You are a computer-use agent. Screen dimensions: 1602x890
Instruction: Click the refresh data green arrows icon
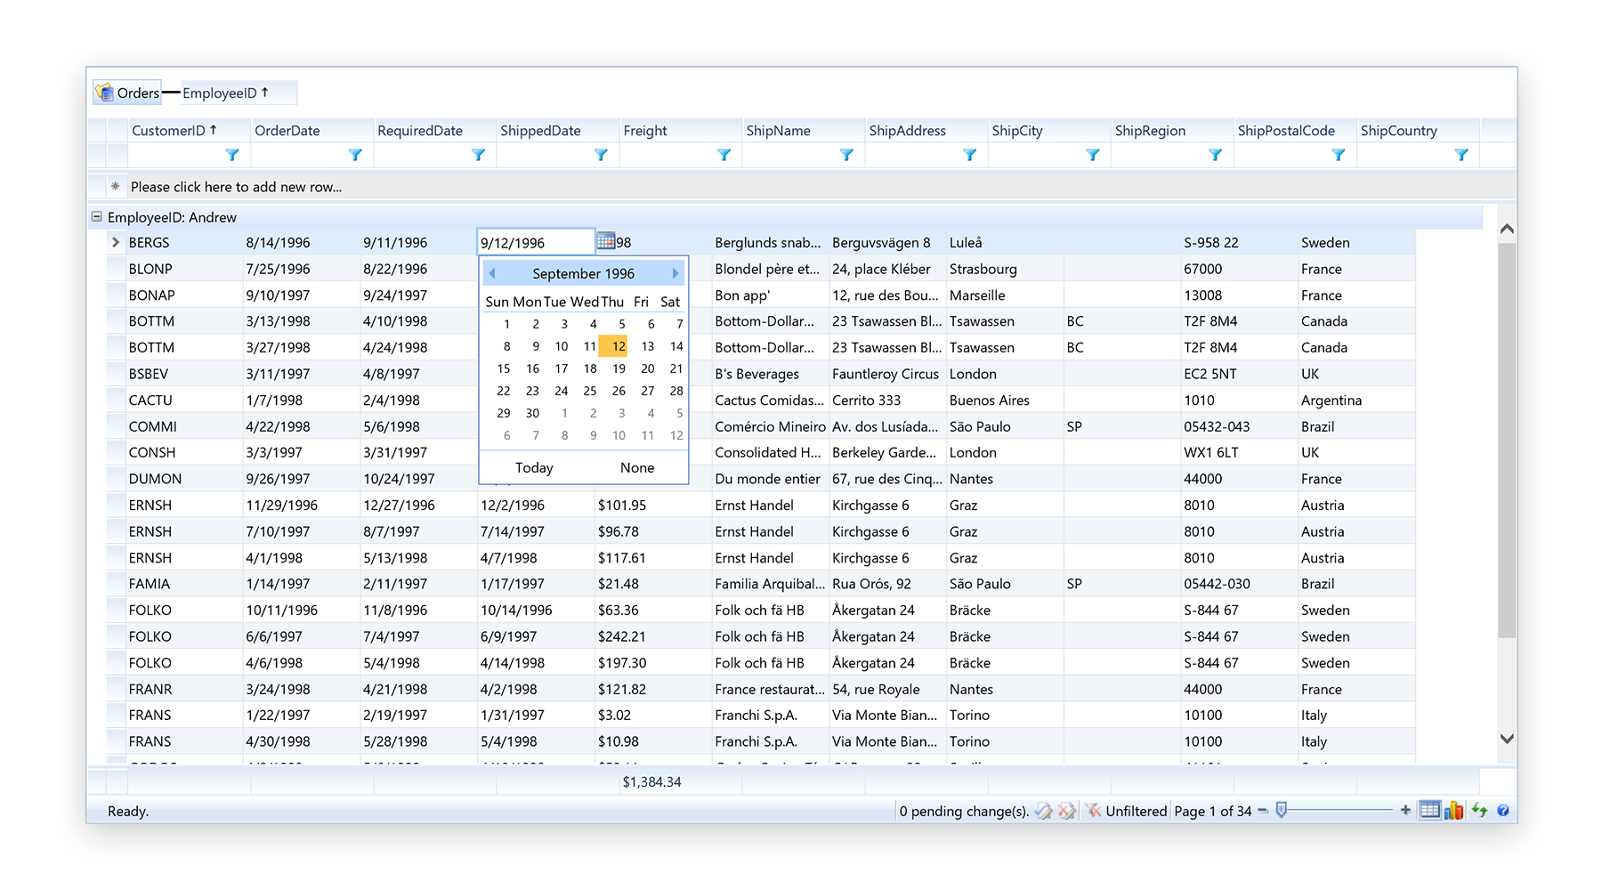pyautogui.click(x=1479, y=810)
